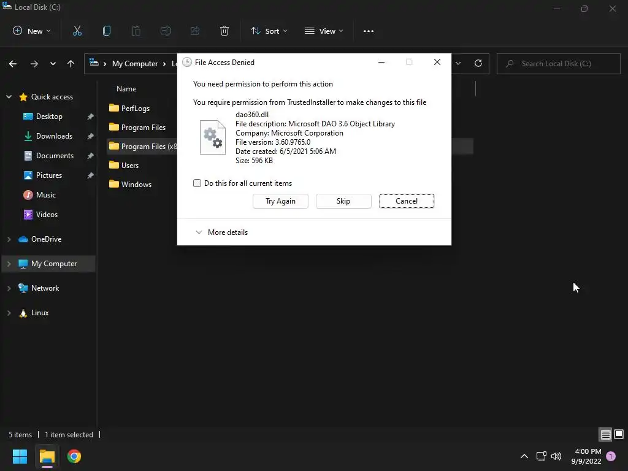Check Do this for all current items
This screenshot has height=471, width=628.
coord(197,183)
